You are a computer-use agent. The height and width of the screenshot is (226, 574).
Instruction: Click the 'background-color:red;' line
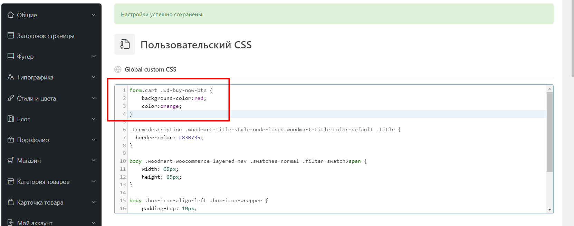(x=174, y=98)
